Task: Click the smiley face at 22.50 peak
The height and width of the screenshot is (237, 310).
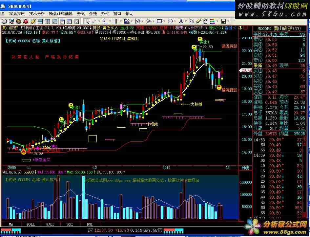Action: [200, 39]
